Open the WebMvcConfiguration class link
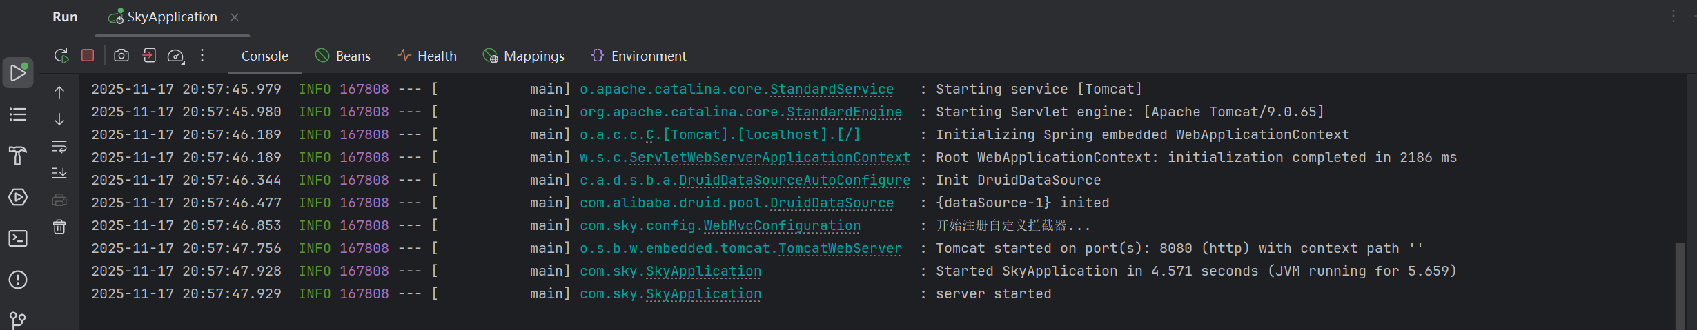The height and width of the screenshot is (330, 1697). pos(782,226)
